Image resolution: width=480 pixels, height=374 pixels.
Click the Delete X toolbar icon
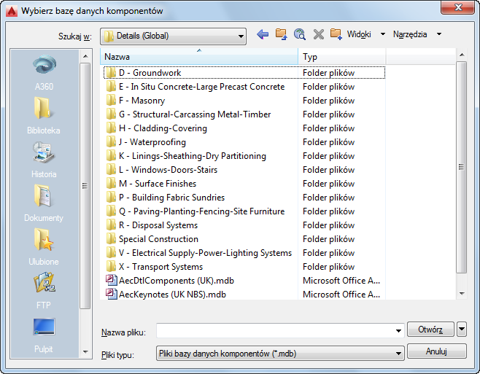(x=318, y=34)
